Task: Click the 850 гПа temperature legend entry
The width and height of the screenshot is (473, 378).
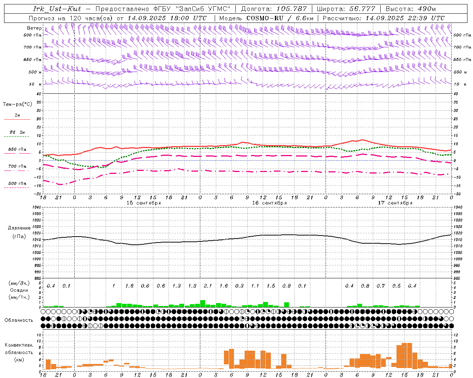Action: 17,150
